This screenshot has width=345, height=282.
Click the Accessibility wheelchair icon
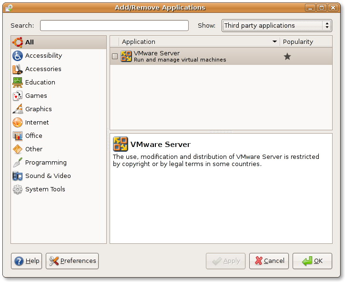coord(17,55)
